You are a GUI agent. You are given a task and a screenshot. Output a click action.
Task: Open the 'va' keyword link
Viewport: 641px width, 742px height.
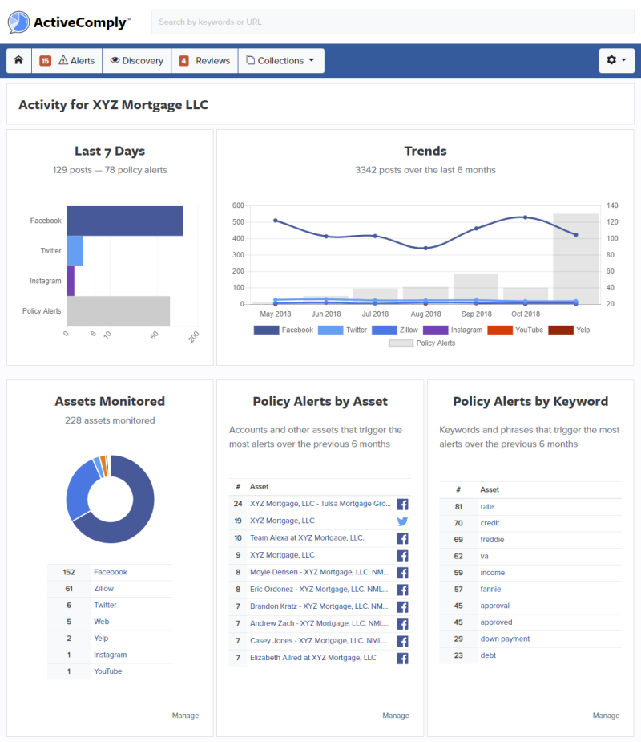(x=484, y=556)
